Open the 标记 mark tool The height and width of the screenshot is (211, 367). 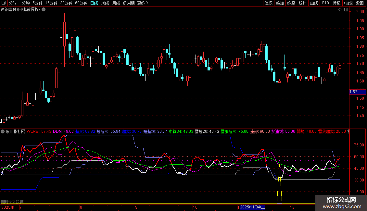pos(336,3)
